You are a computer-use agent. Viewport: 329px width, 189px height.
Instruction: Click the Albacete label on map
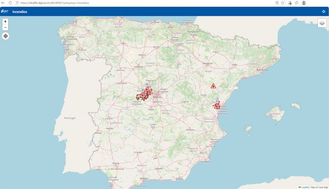tap(190, 130)
